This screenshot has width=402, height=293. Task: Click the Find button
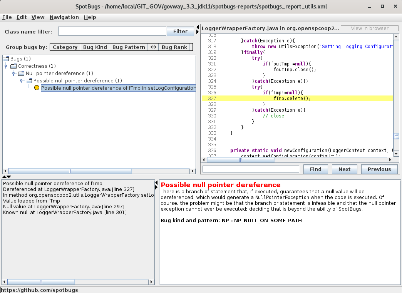pos(316,169)
